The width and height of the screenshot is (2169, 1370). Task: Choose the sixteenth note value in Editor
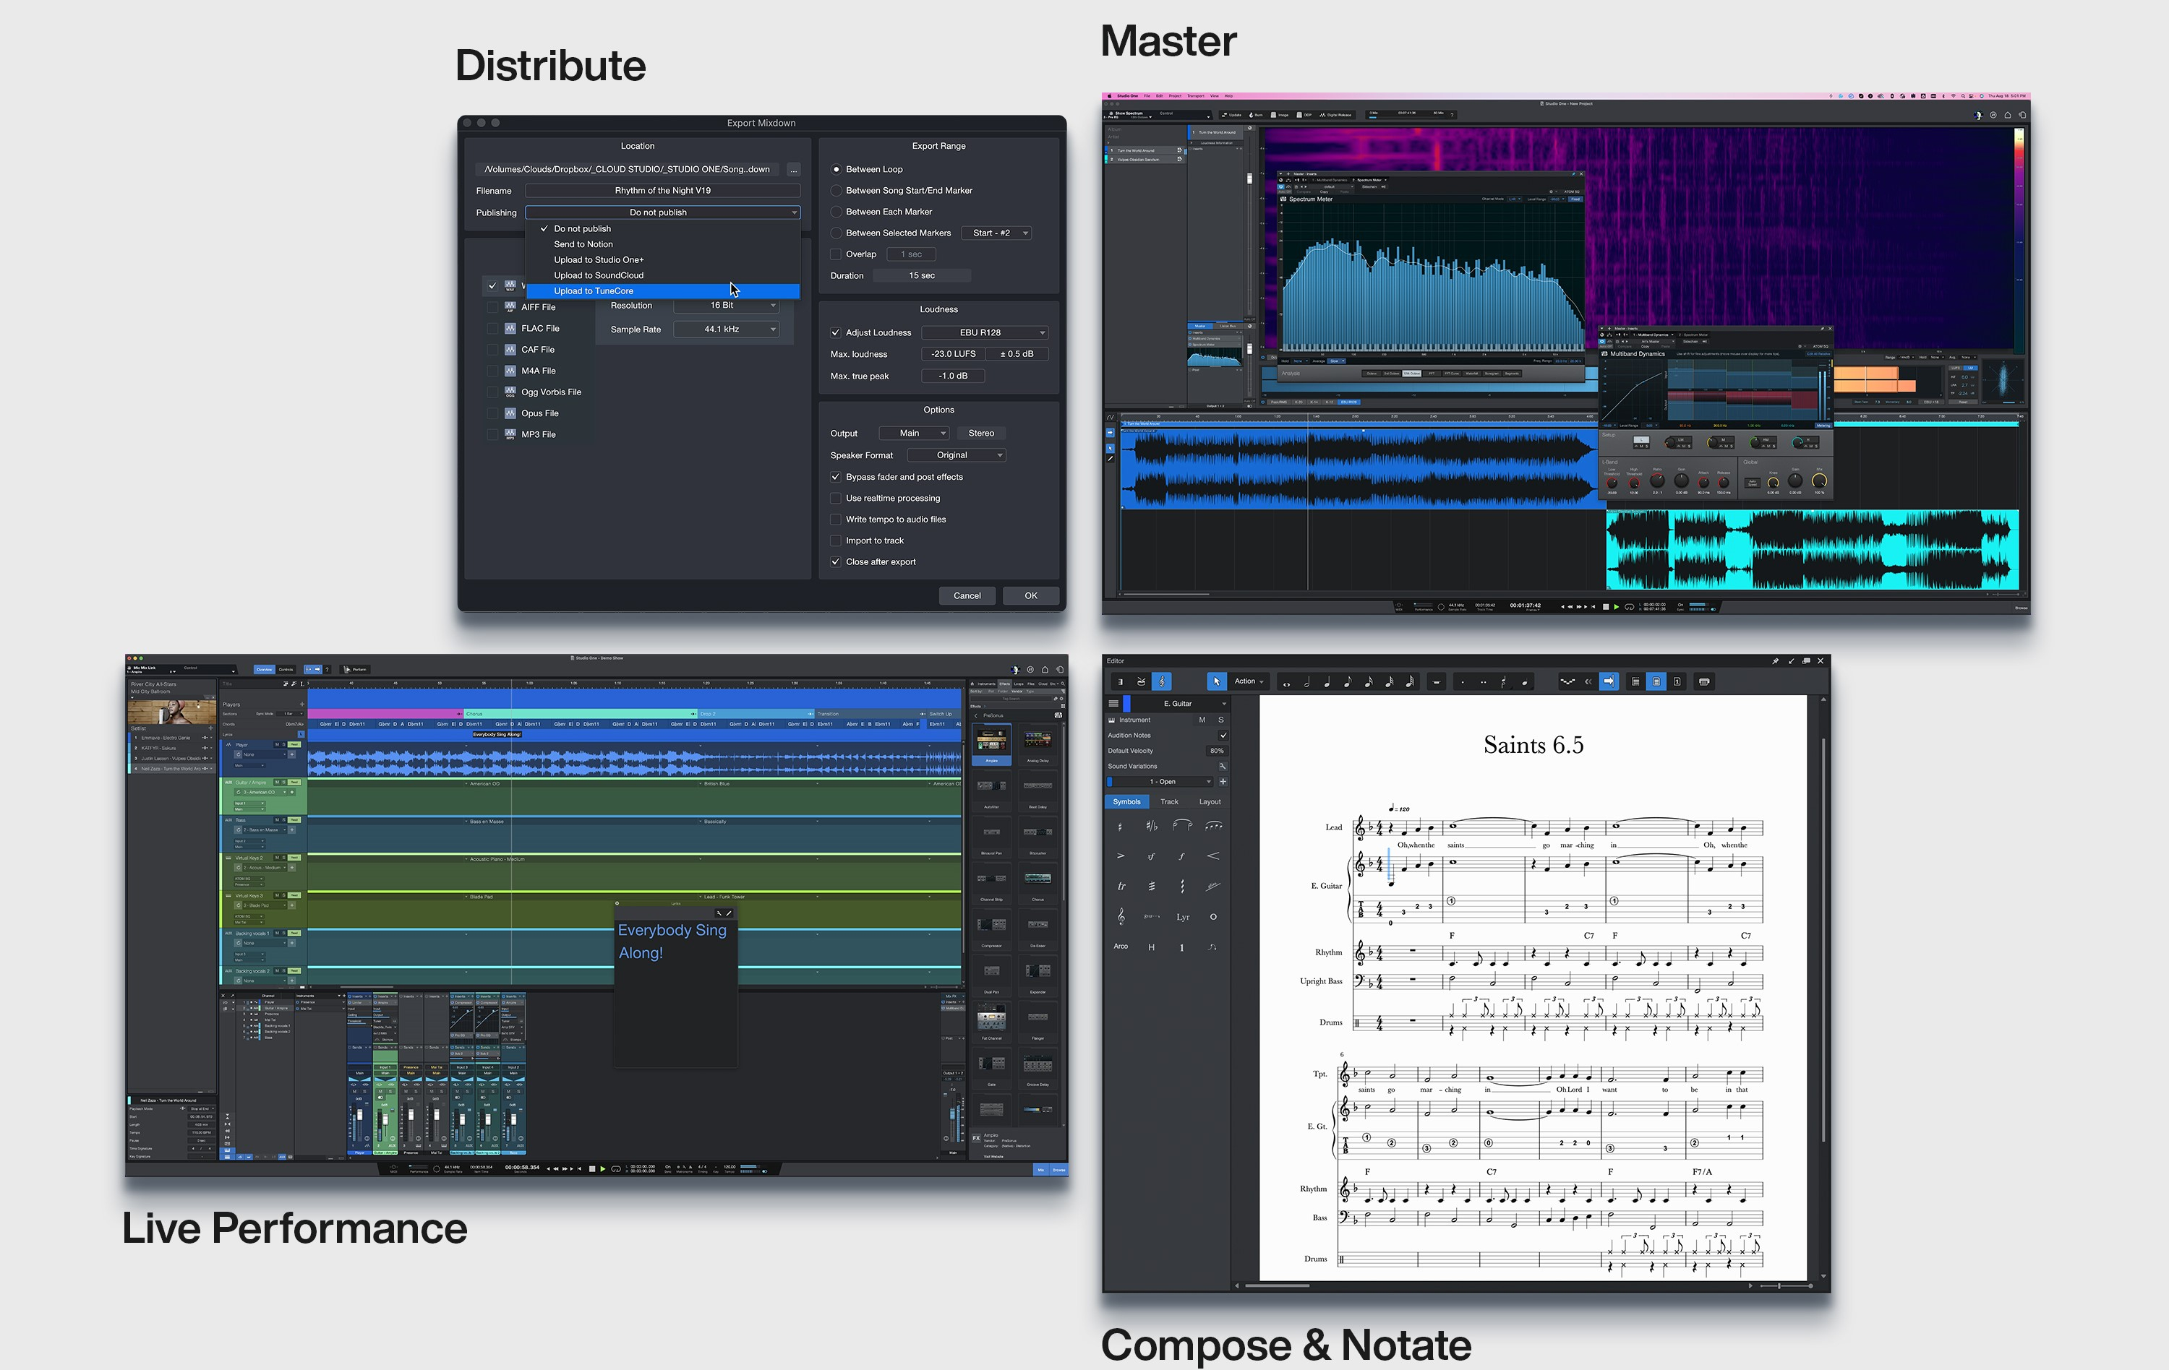tap(1368, 682)
